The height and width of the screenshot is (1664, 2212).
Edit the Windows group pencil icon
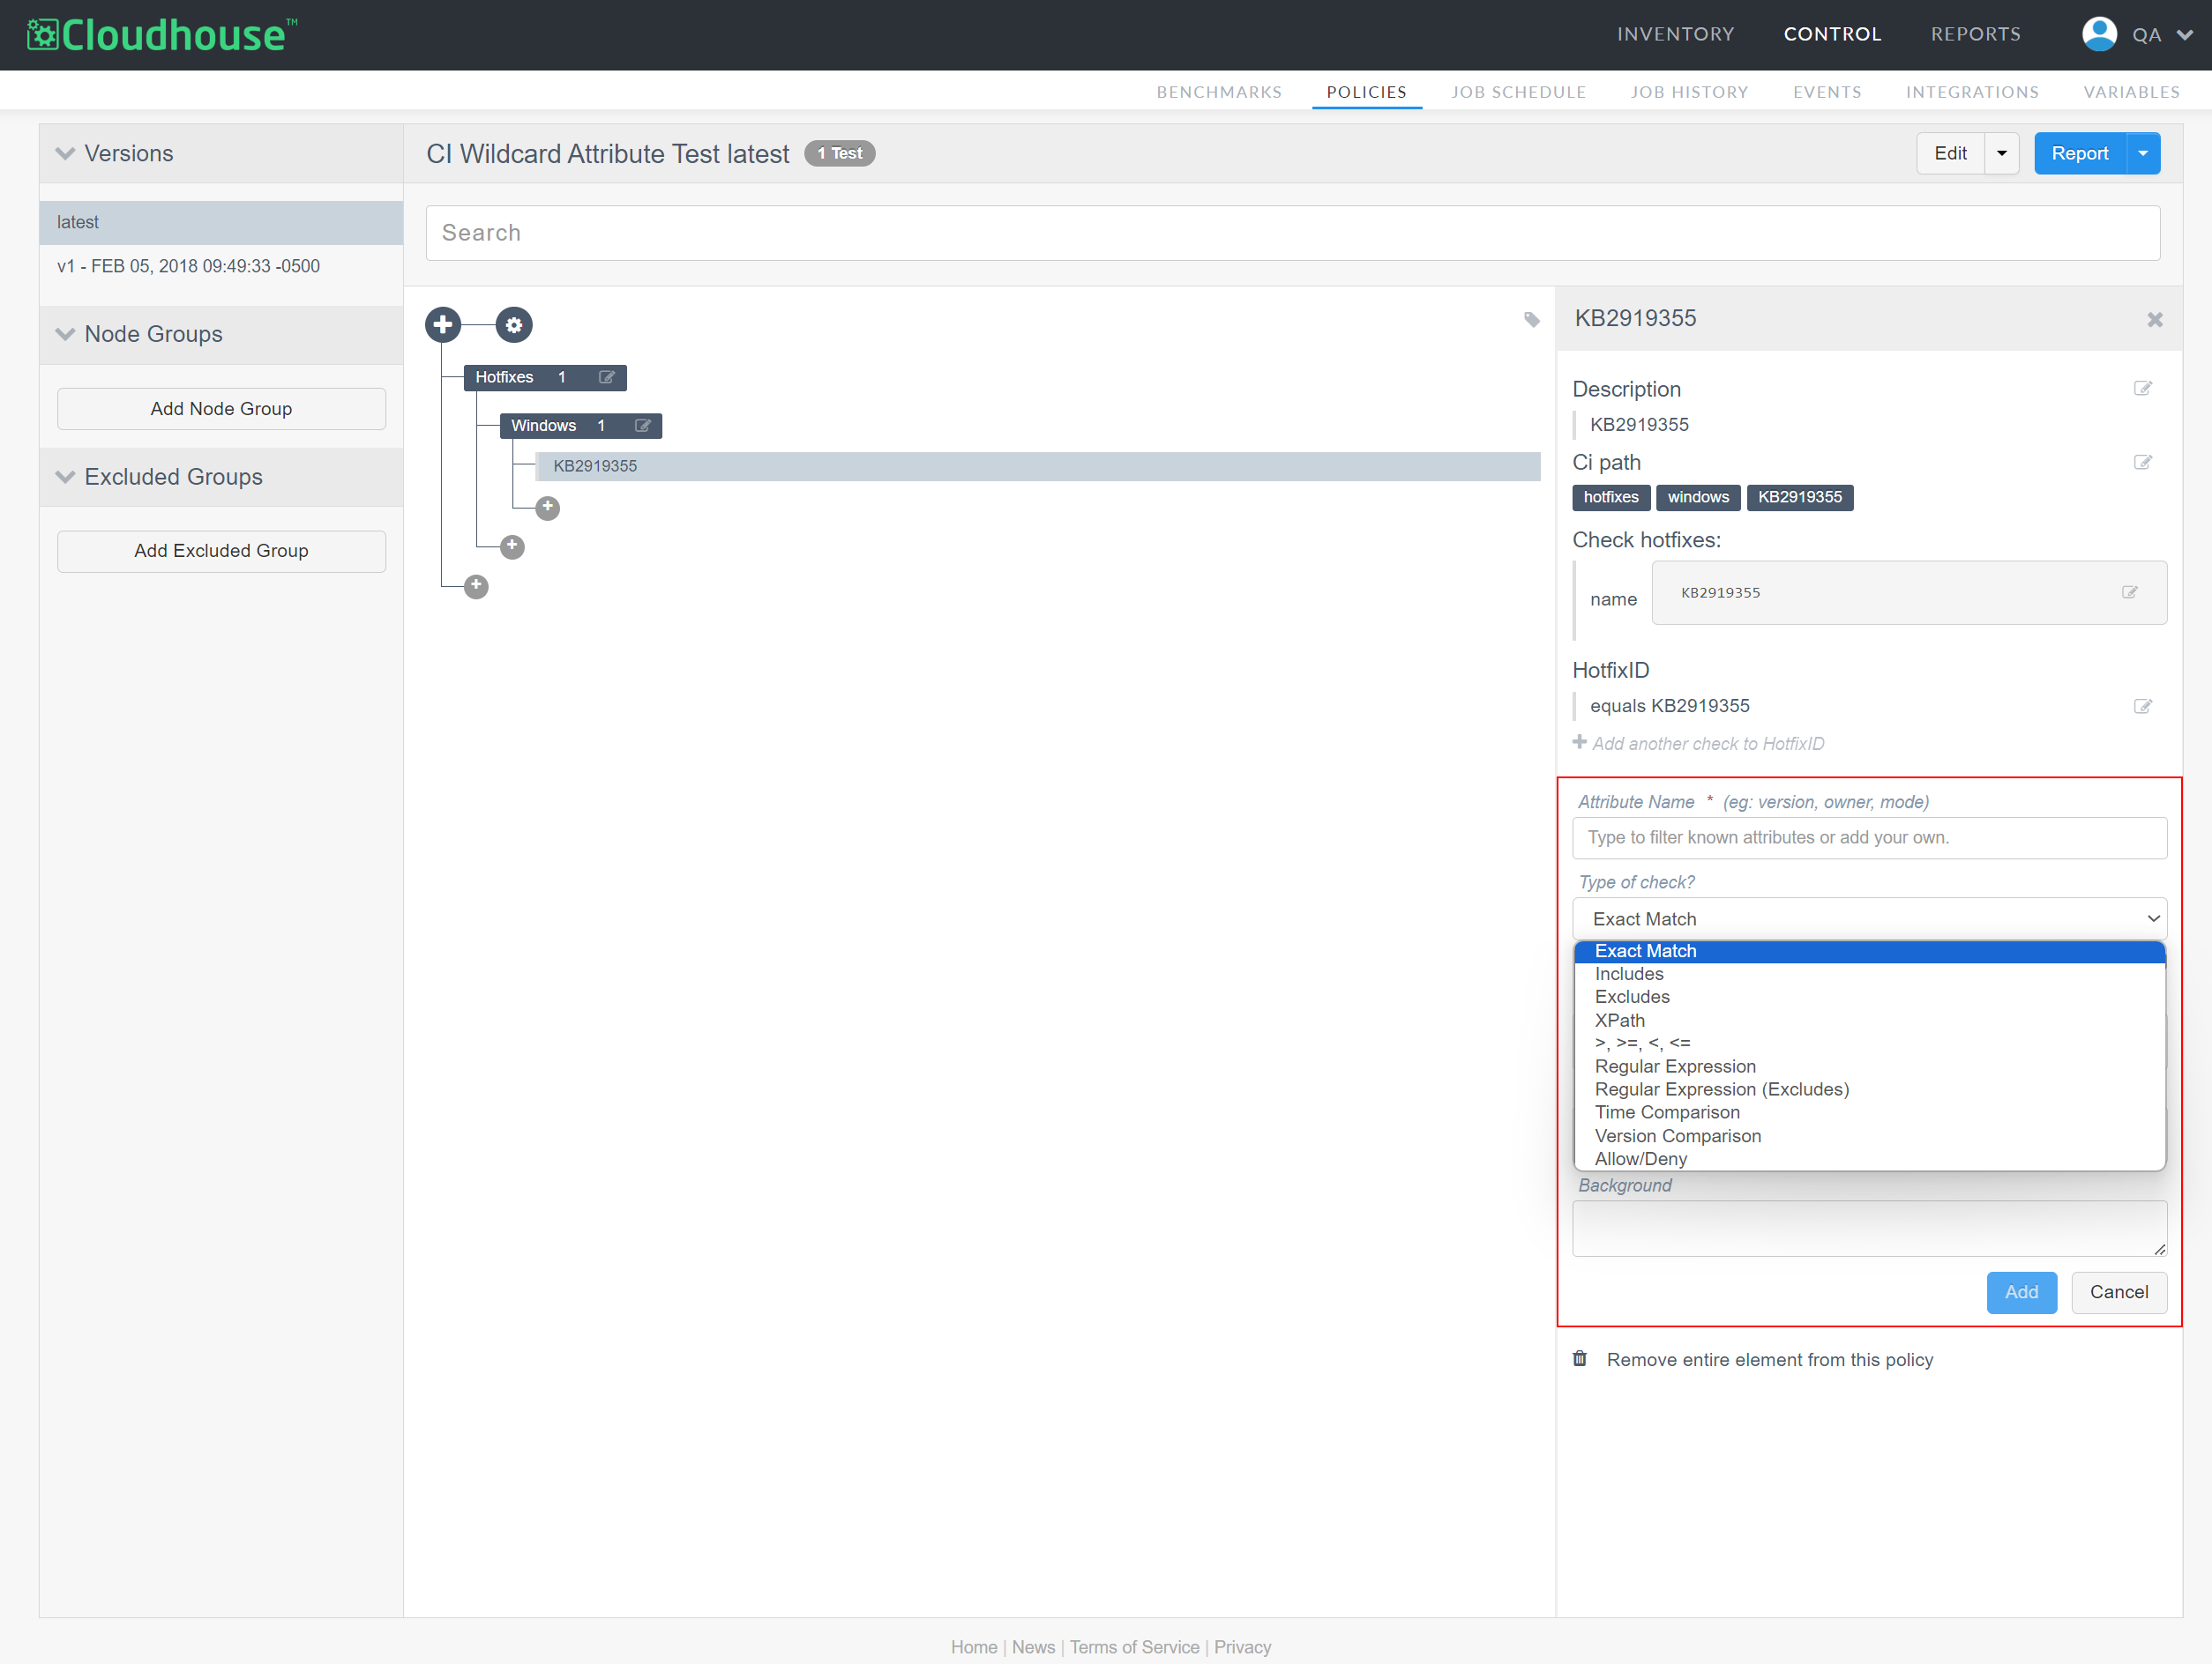pyautogui.click(x=642, y=426)
